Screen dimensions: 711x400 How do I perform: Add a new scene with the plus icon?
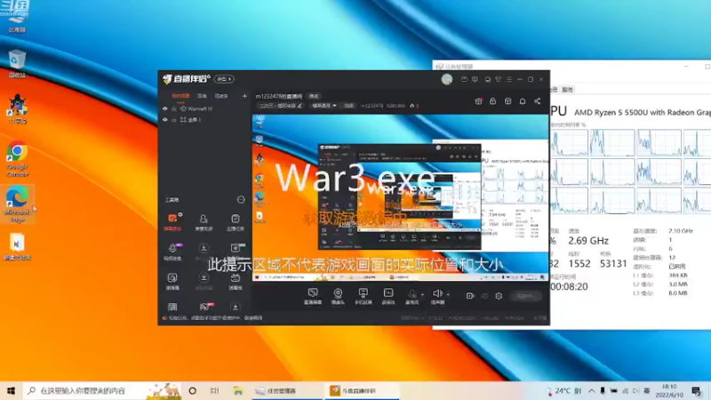pyautogui.click(x=244, y=96)
